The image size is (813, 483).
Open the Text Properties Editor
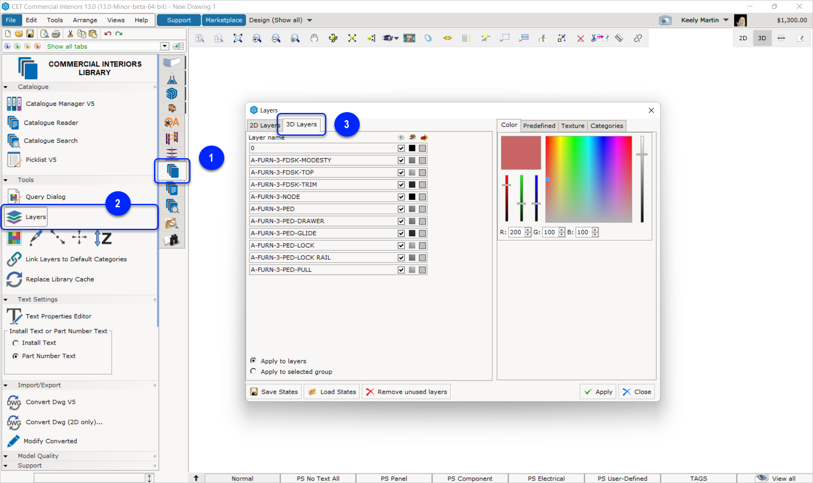click(58, 316)
